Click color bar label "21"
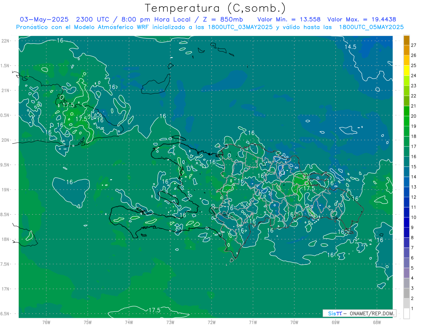The image size is (423, 327). coord(414,106)
